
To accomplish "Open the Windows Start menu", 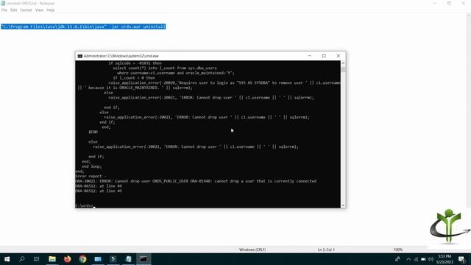I will [x=7, y=259].
